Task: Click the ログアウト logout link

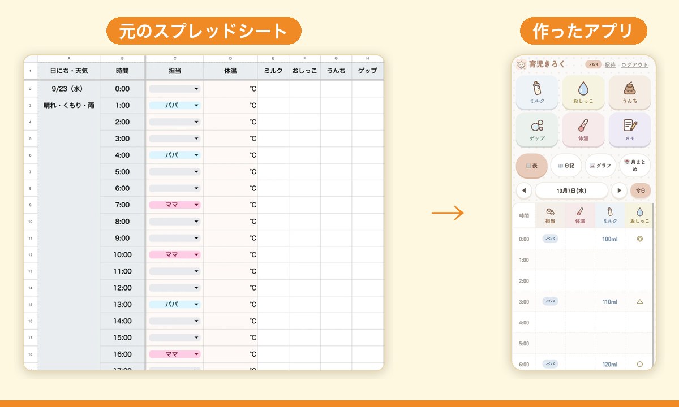Action: tap(634, 64)
